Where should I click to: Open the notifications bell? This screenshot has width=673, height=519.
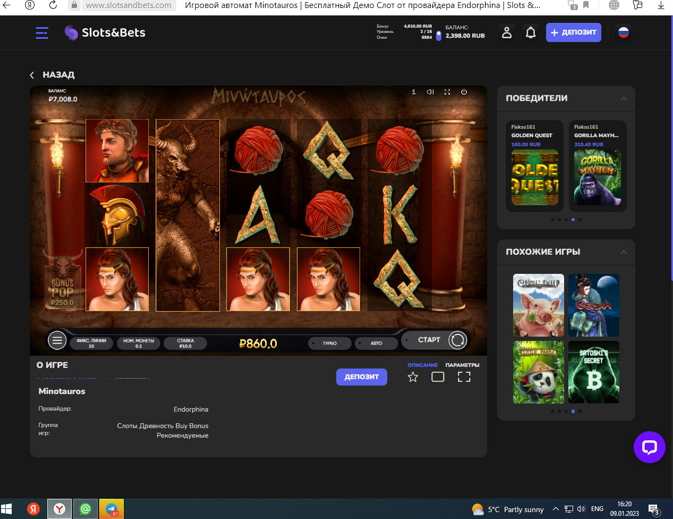[530, 32]
